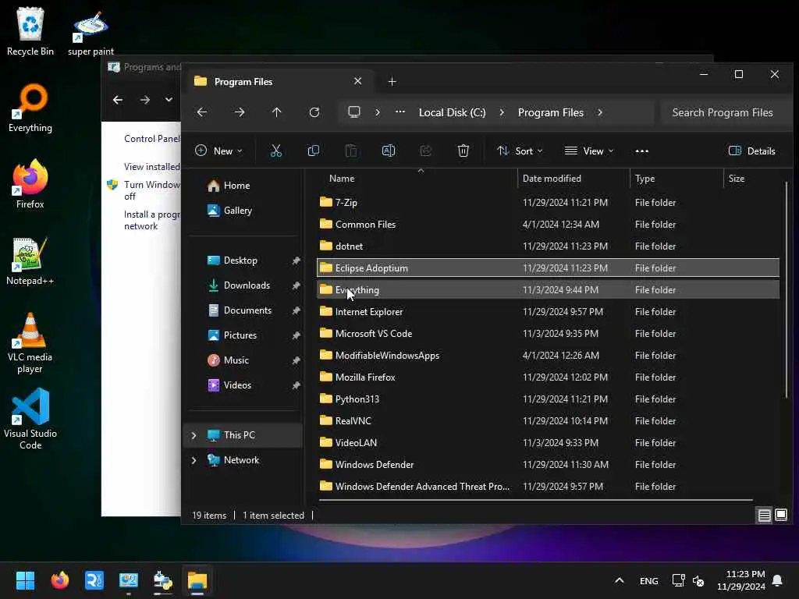The width and height of the screenshot is (799, 599).
Task: Click the Delete trash can icon
Action: 463,151
